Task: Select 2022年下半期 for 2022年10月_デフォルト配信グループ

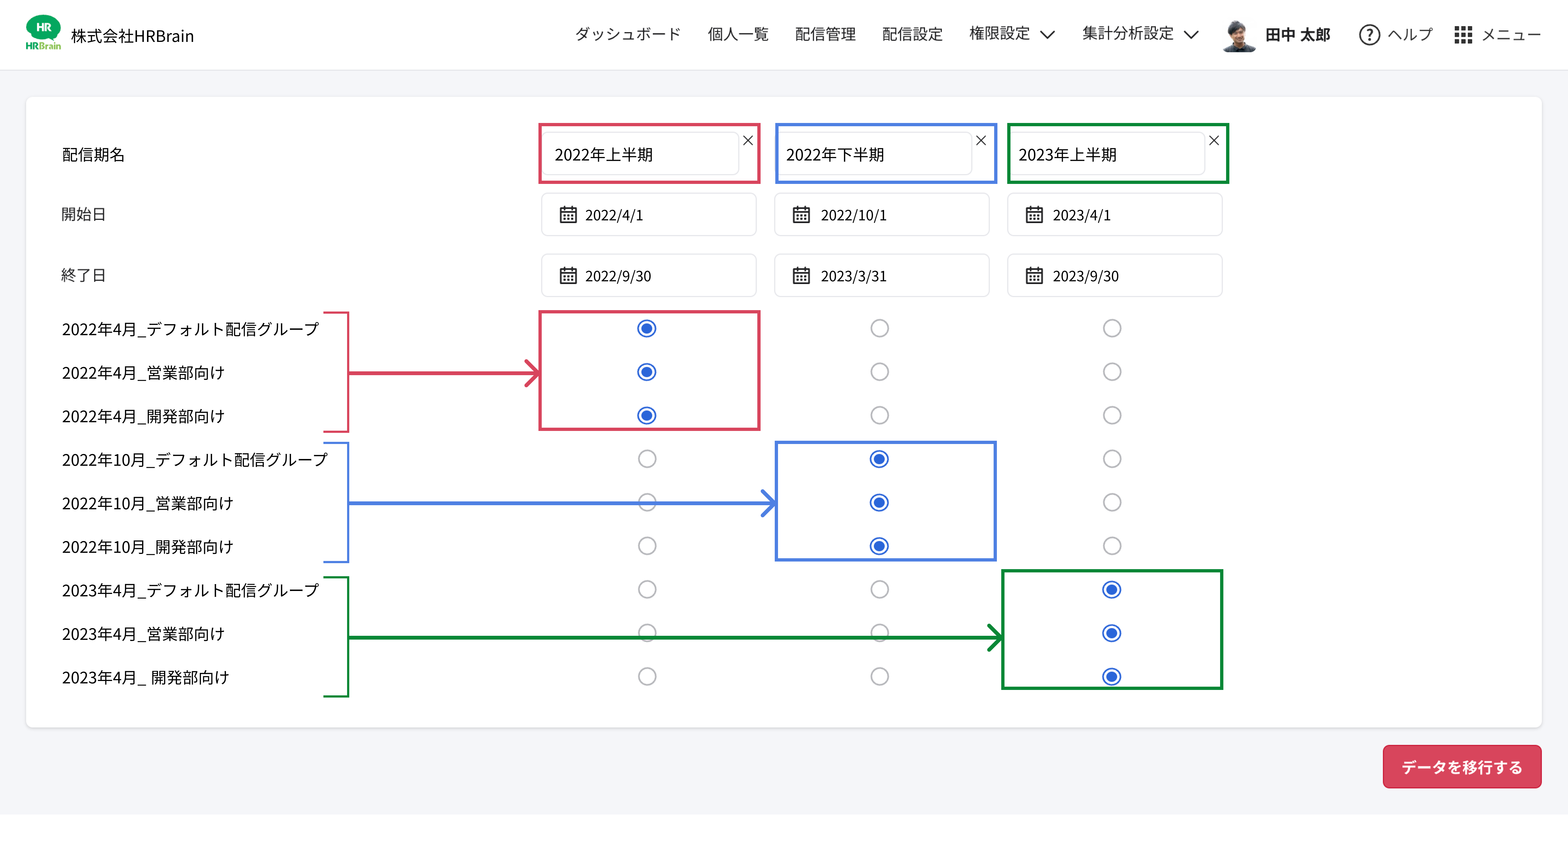Action: pyautogui.click(x=879, y=459)
